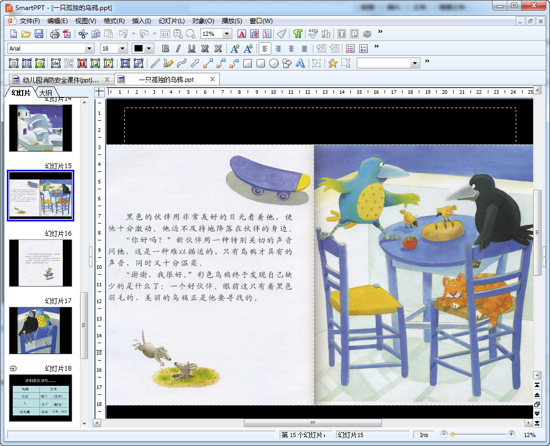Cut the selection with the scissors icon

point(83,34)
